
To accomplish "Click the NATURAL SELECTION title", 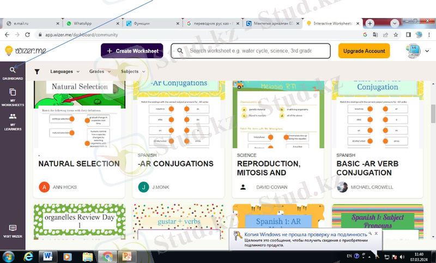I will [79, 163].
